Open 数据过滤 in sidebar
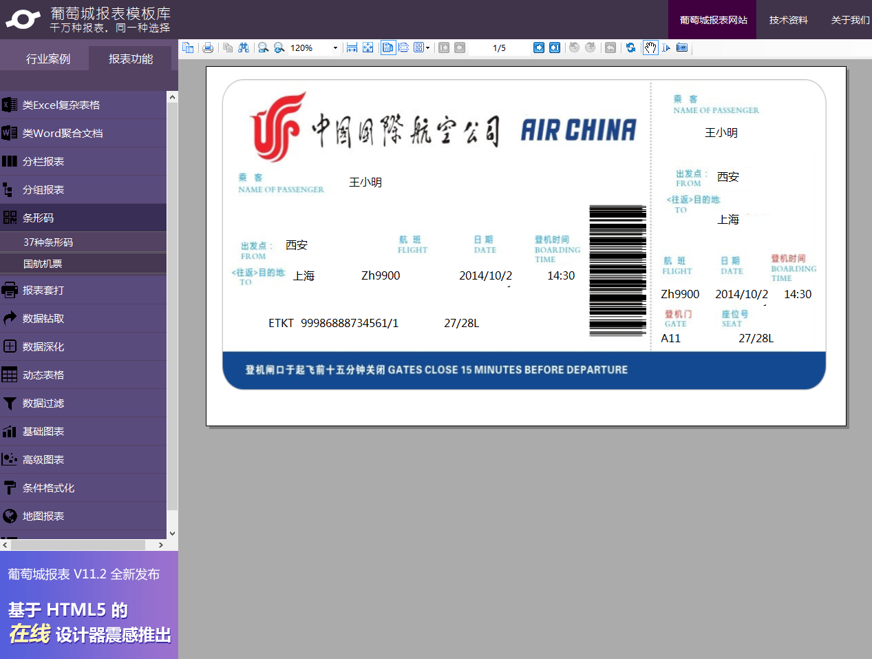This screenshot has width=872, height=659. [83, 403]
